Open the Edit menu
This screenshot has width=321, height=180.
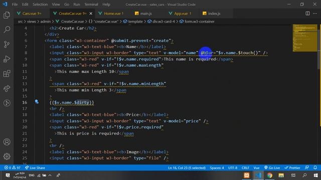point(25,4)
